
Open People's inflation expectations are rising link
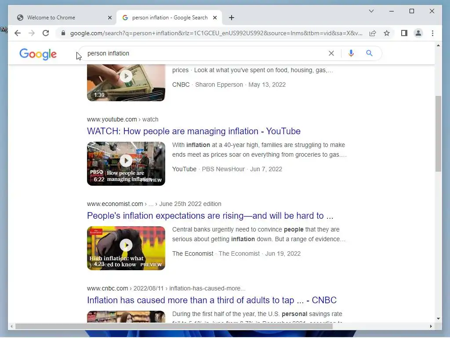210,216
